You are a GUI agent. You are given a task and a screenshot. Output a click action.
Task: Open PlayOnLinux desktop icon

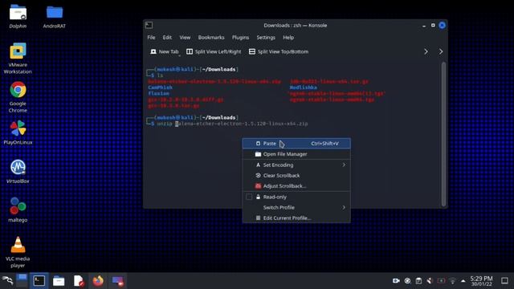coord(18,132)
